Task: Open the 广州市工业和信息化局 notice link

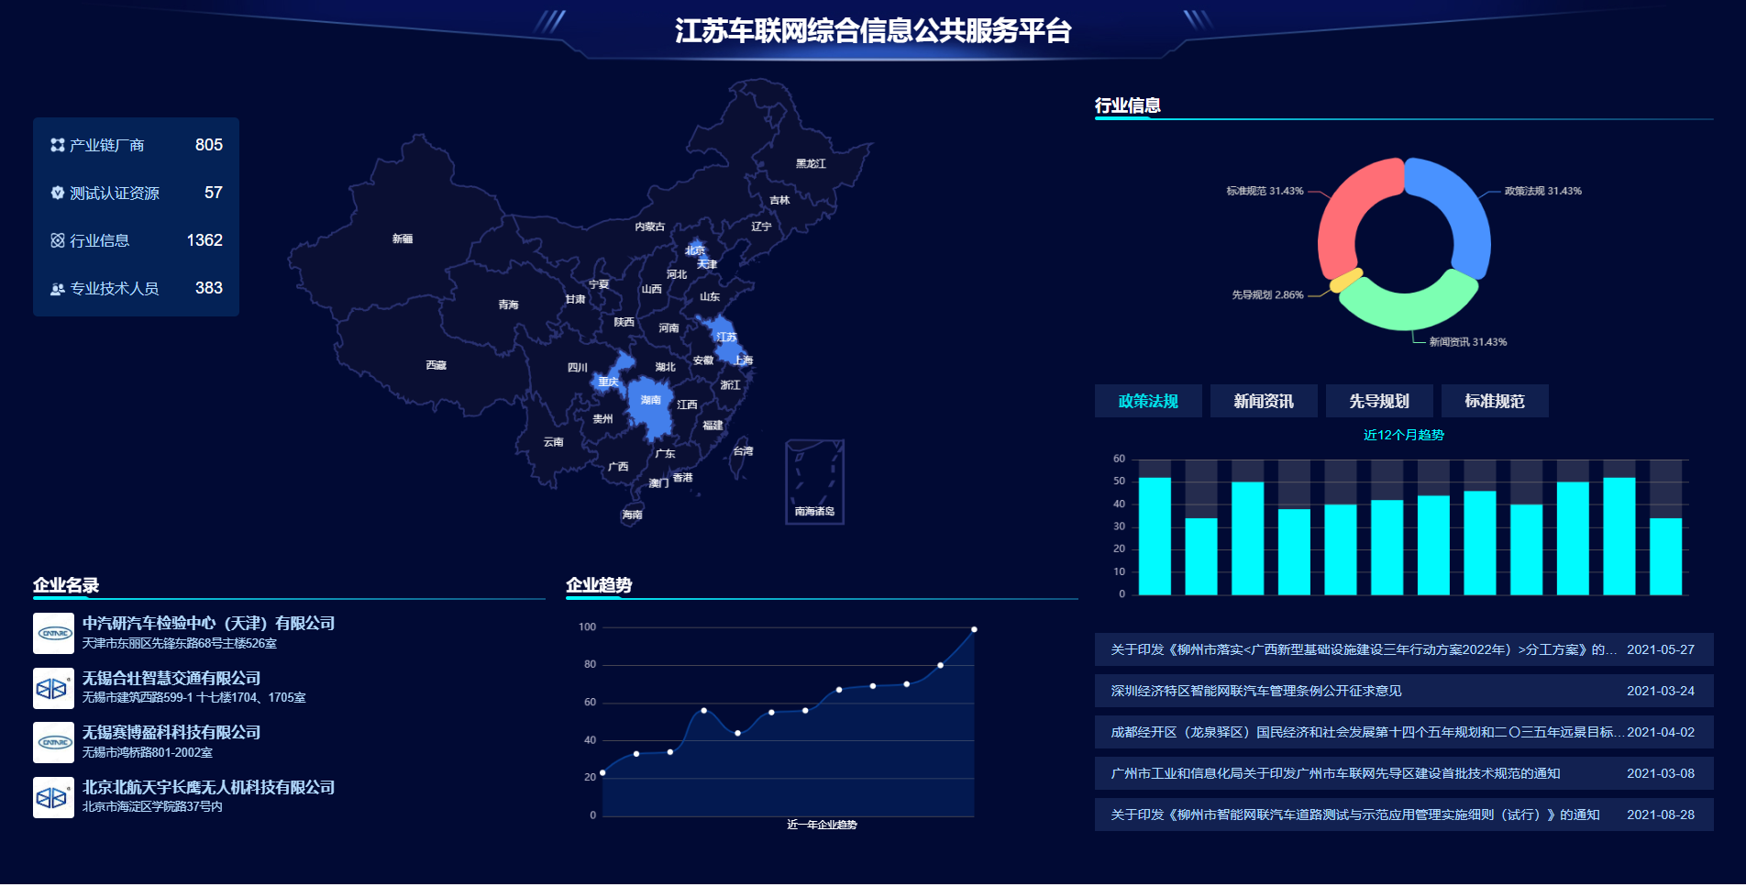Action: click(x=1334, y=773)
